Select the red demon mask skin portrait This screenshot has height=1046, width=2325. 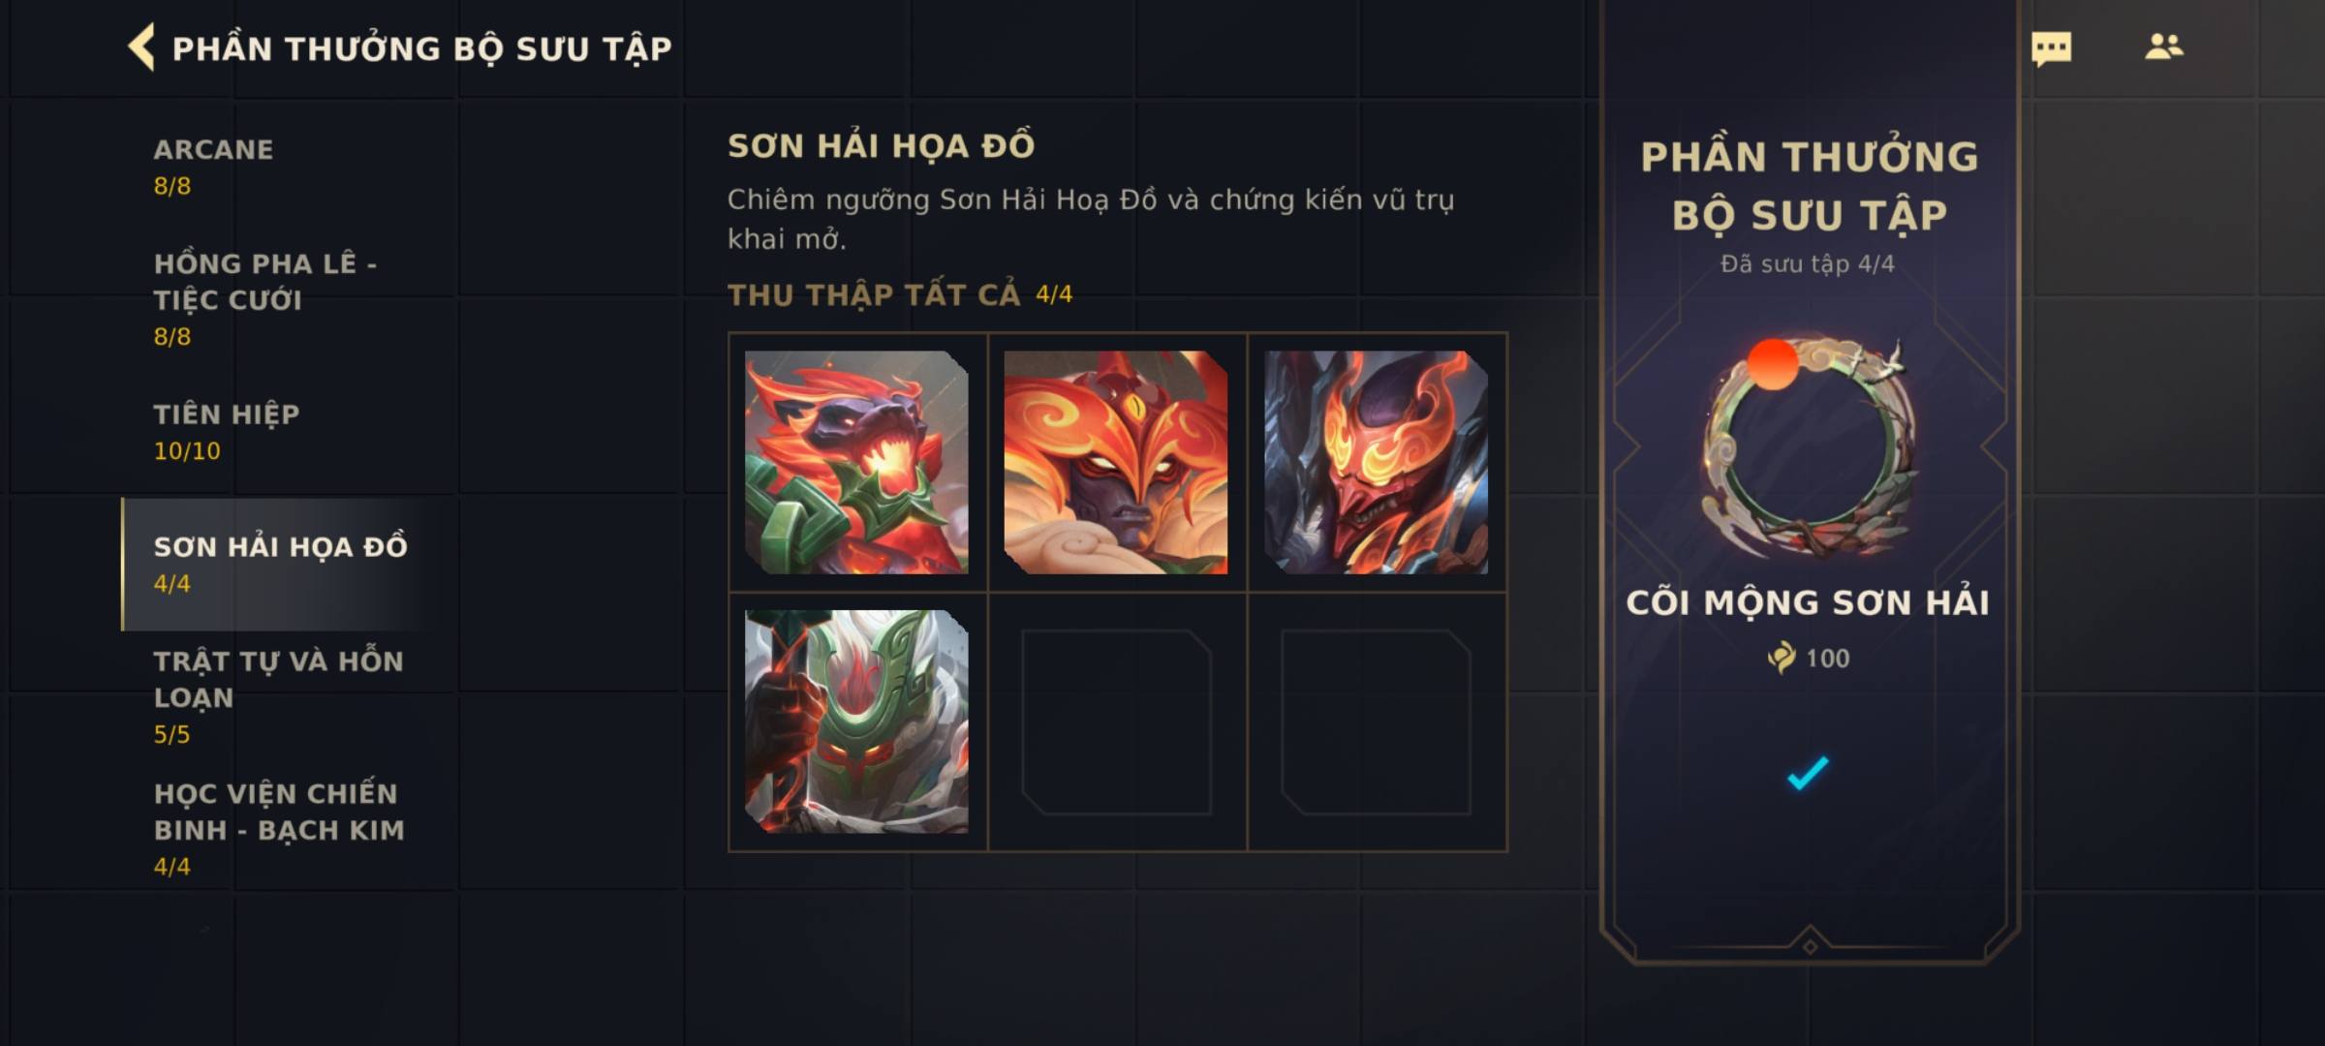tap(1376, 462)
